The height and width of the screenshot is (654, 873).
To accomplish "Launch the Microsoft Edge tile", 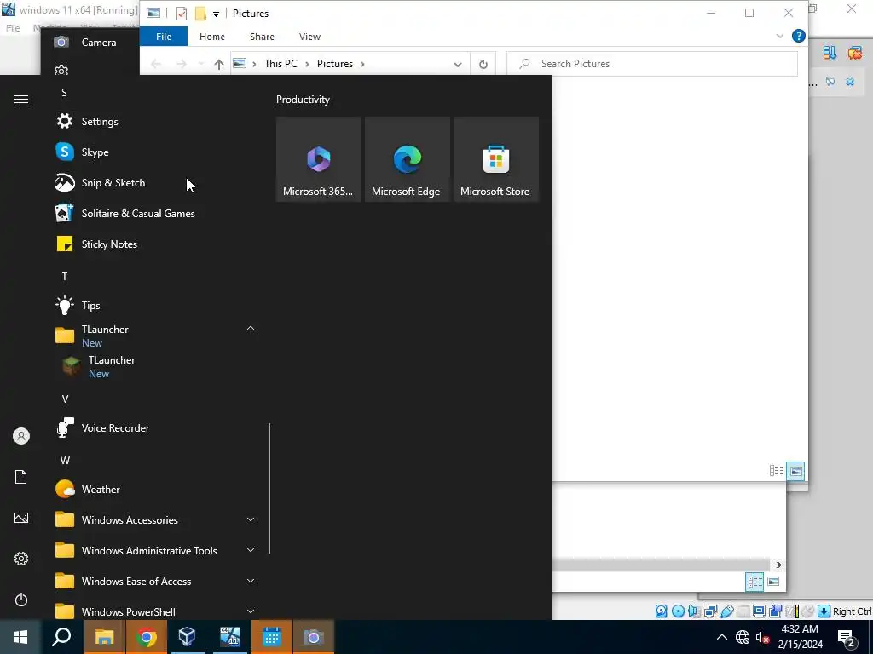I will point(407,159).
